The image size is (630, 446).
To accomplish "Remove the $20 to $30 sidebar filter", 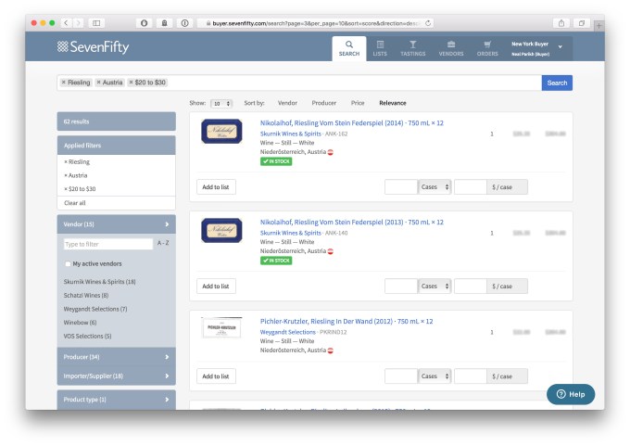I will click(80, 188).
